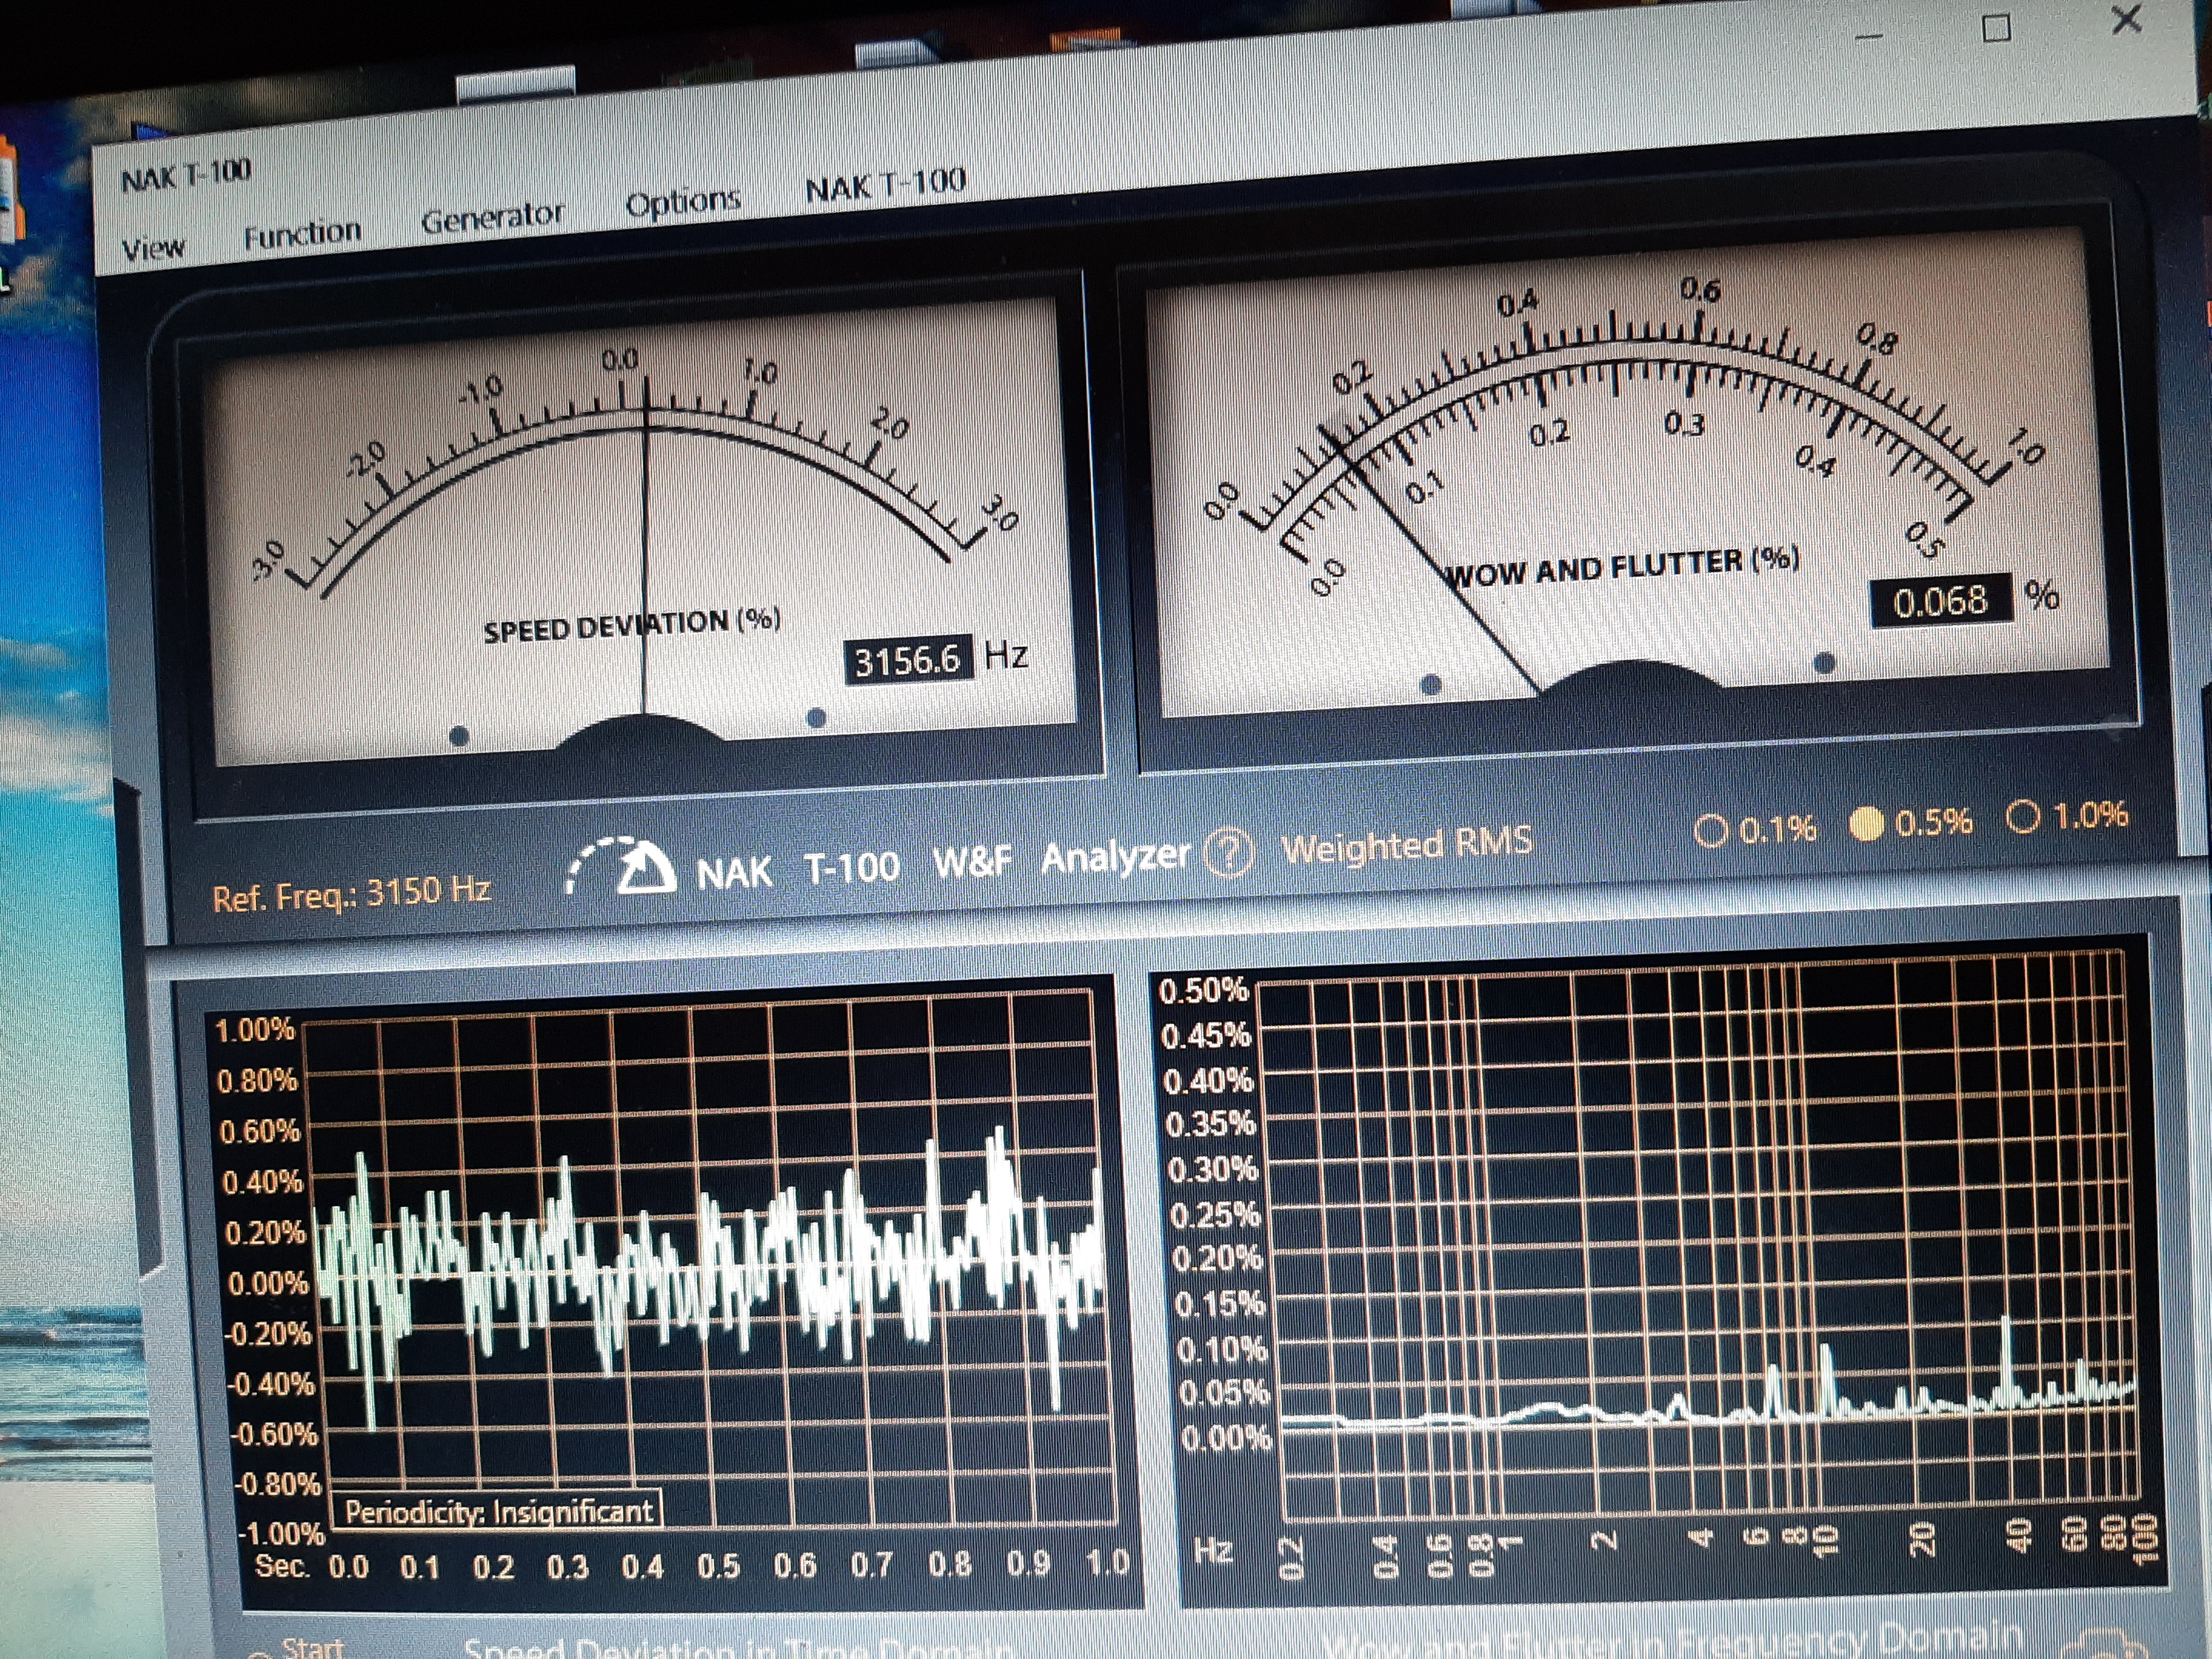Screen dimensions: 2212x1659
Task: Minimize the NAK T-100 window
Action: coord(1868,38)
